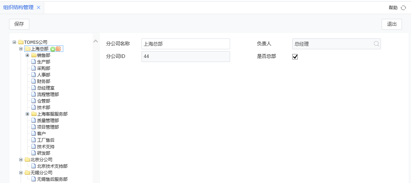This screenshot has height=183, width=411.
Task: Select the 组织结构管理 tab
Action: tap(18, 8)
